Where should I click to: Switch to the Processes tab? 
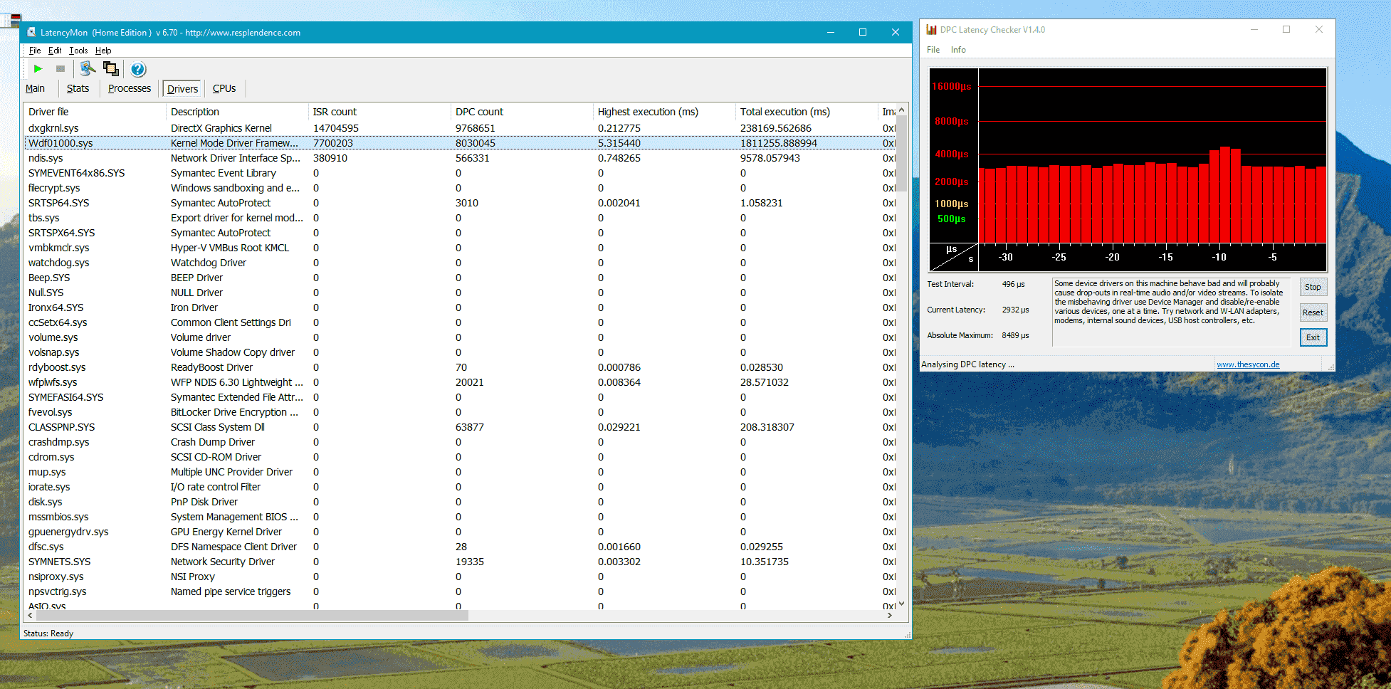point(130,88)
